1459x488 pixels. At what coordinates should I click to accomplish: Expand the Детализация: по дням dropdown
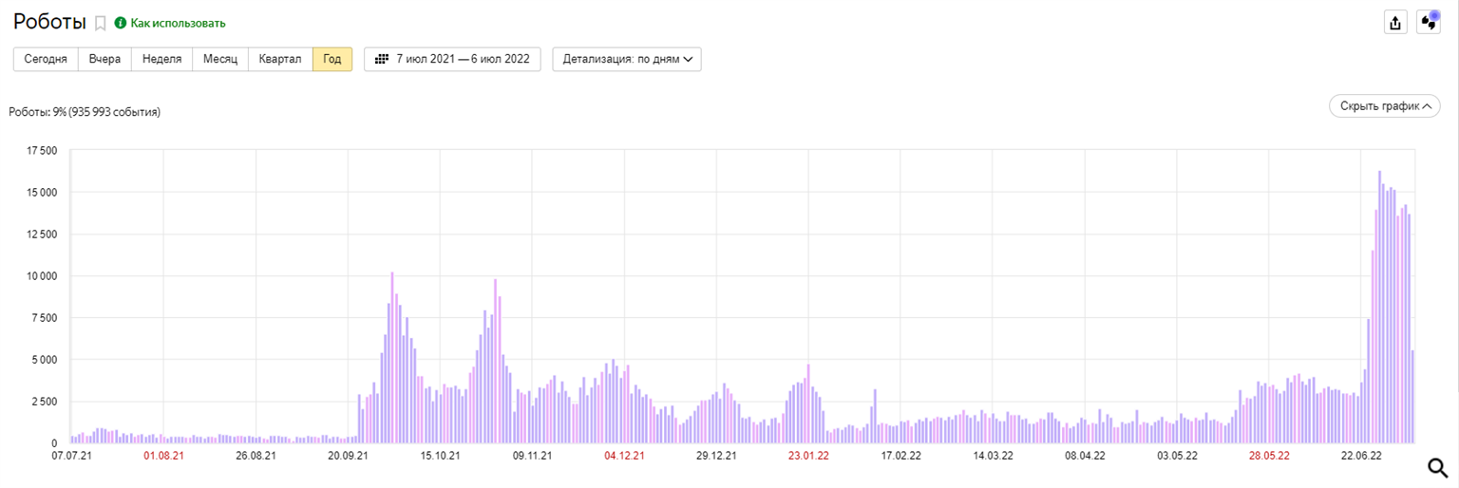[627, 59]
